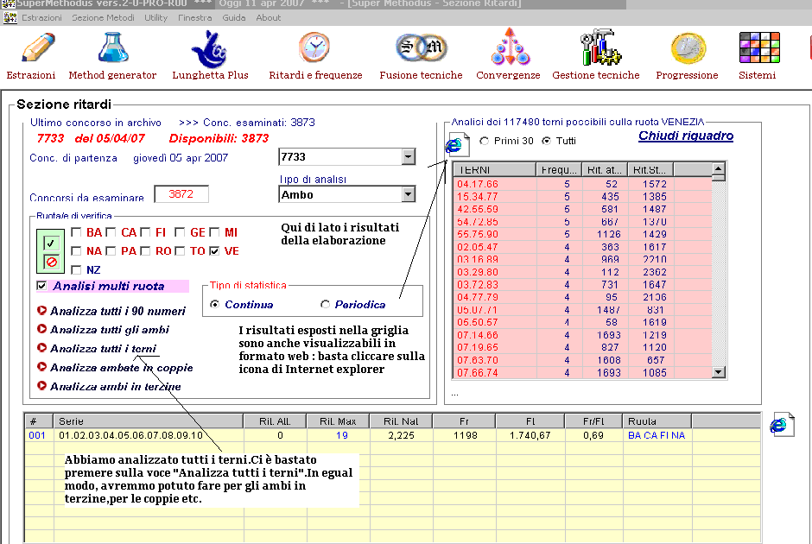
Task: Click red bullet beside Analizza tutti gli ambi
Action: tap(42, 329)
